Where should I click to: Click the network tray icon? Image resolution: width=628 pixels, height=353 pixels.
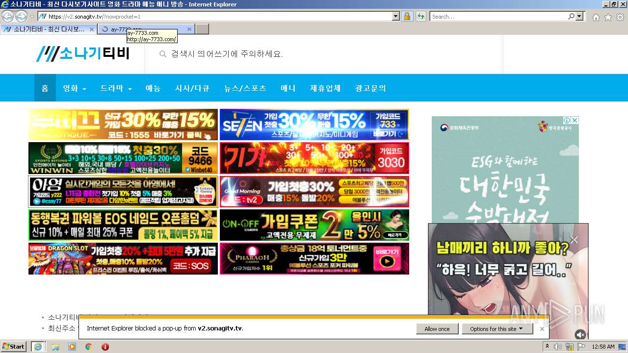point(570,347)
